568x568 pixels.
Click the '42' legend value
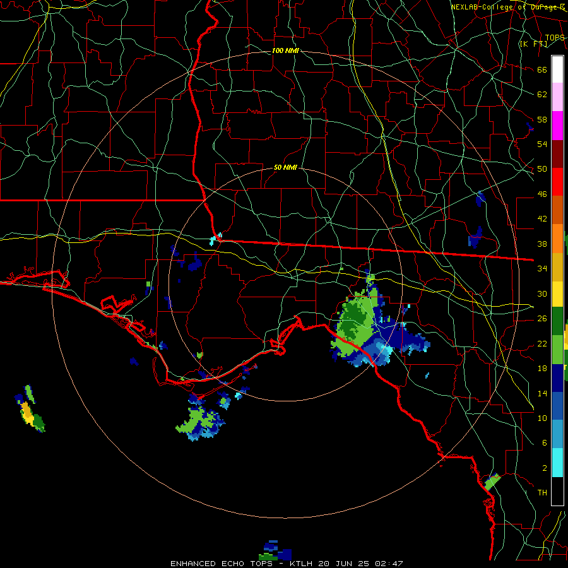click(x=542, y=218)
